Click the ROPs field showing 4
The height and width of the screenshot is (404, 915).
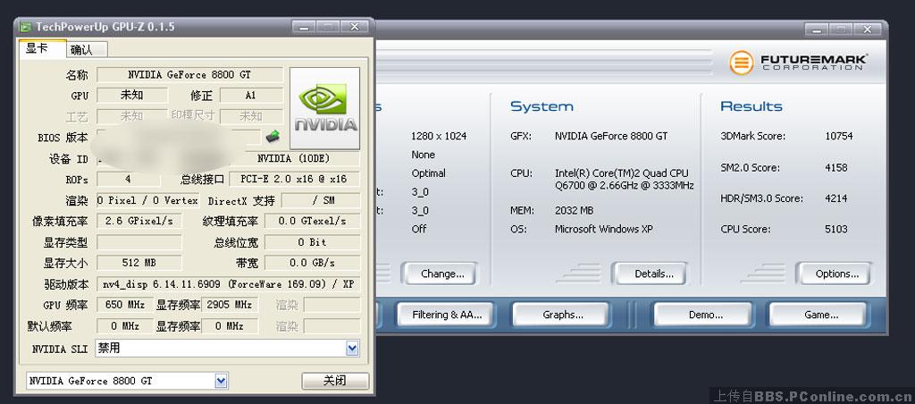click(129, 180)
